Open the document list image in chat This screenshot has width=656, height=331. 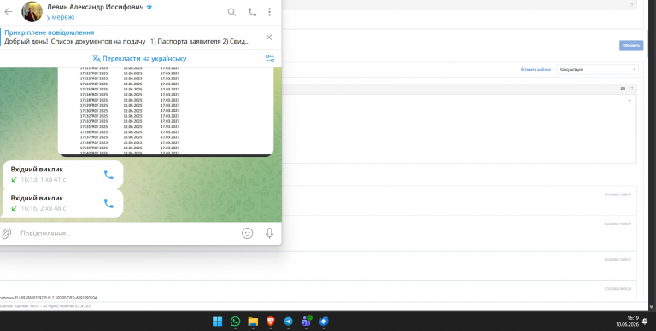[166, 112]
